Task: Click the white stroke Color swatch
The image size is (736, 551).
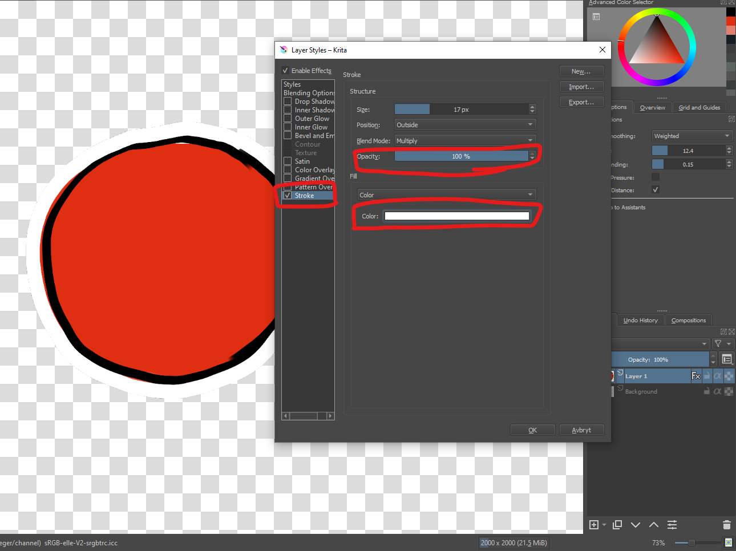Action: (457, 216)
